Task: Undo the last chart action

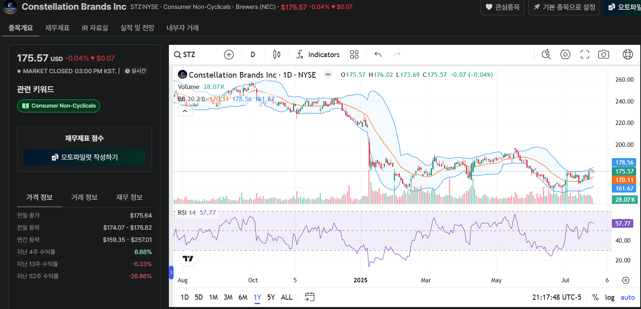Action: click(x=378, y=55)
